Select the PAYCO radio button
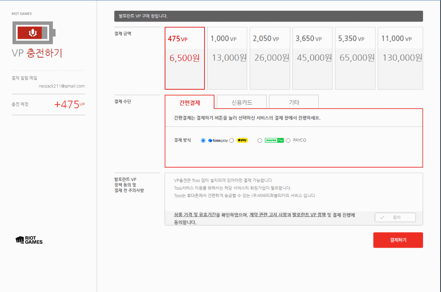Screen dimensions: 441x292 pos(289,140)
